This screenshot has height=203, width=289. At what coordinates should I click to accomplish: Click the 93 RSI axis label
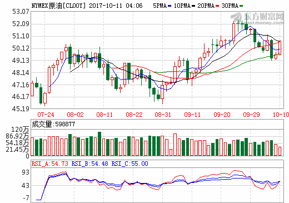pyautogui.click(x=26, y=172)
